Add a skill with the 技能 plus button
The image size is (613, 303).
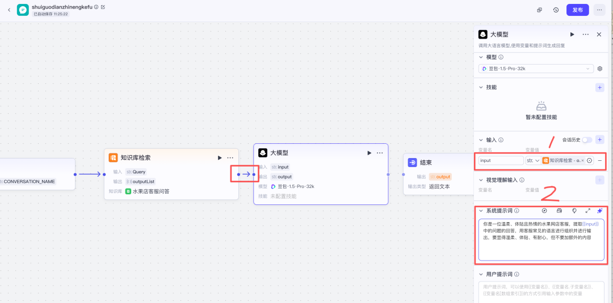point(600,87)
